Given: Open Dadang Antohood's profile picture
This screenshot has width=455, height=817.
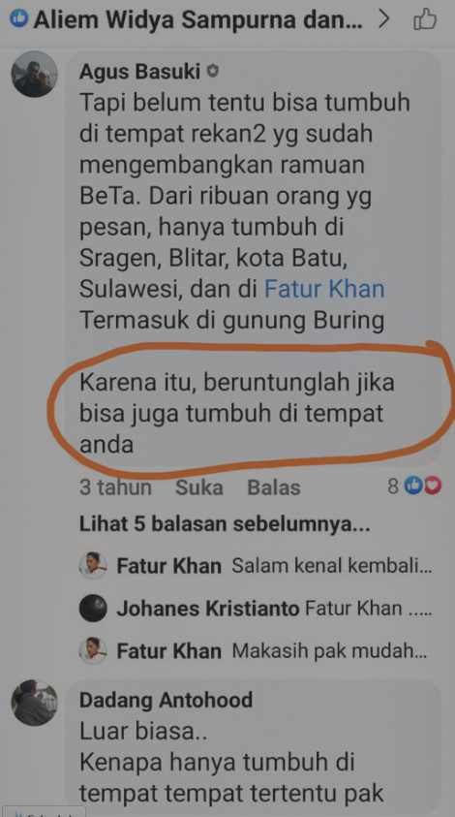Looking at the screenshot, I should [34, 703].
